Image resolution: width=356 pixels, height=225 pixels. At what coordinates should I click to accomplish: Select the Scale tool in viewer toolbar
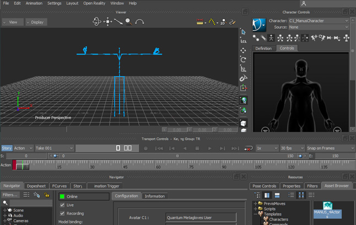pos(244,69)
